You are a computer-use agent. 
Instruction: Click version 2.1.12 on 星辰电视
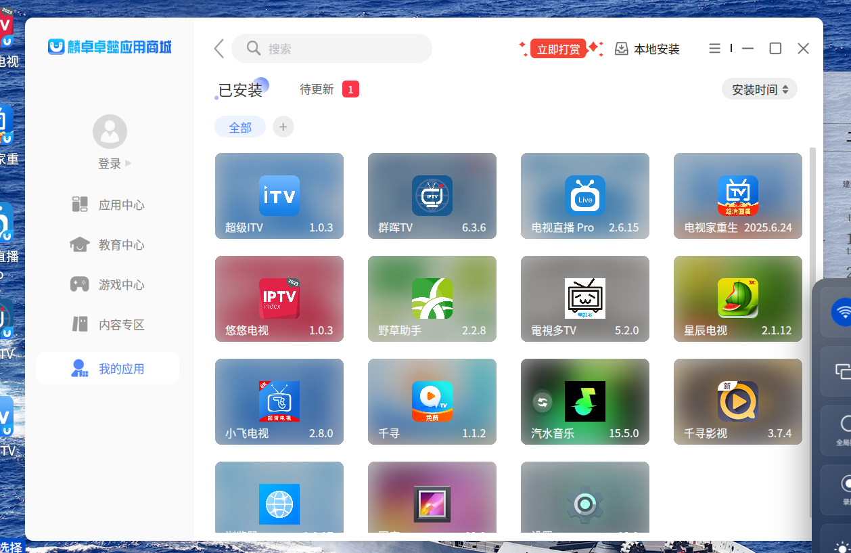(777, 331)
